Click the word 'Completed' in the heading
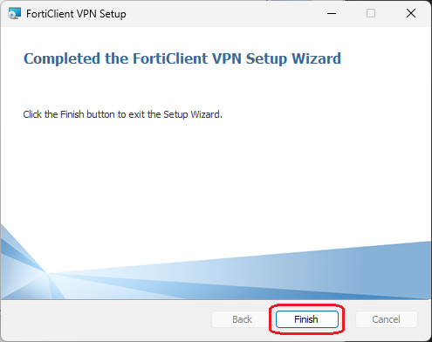Image resolution: width=432 pixels, height=342 pixels. click(62, 58)
